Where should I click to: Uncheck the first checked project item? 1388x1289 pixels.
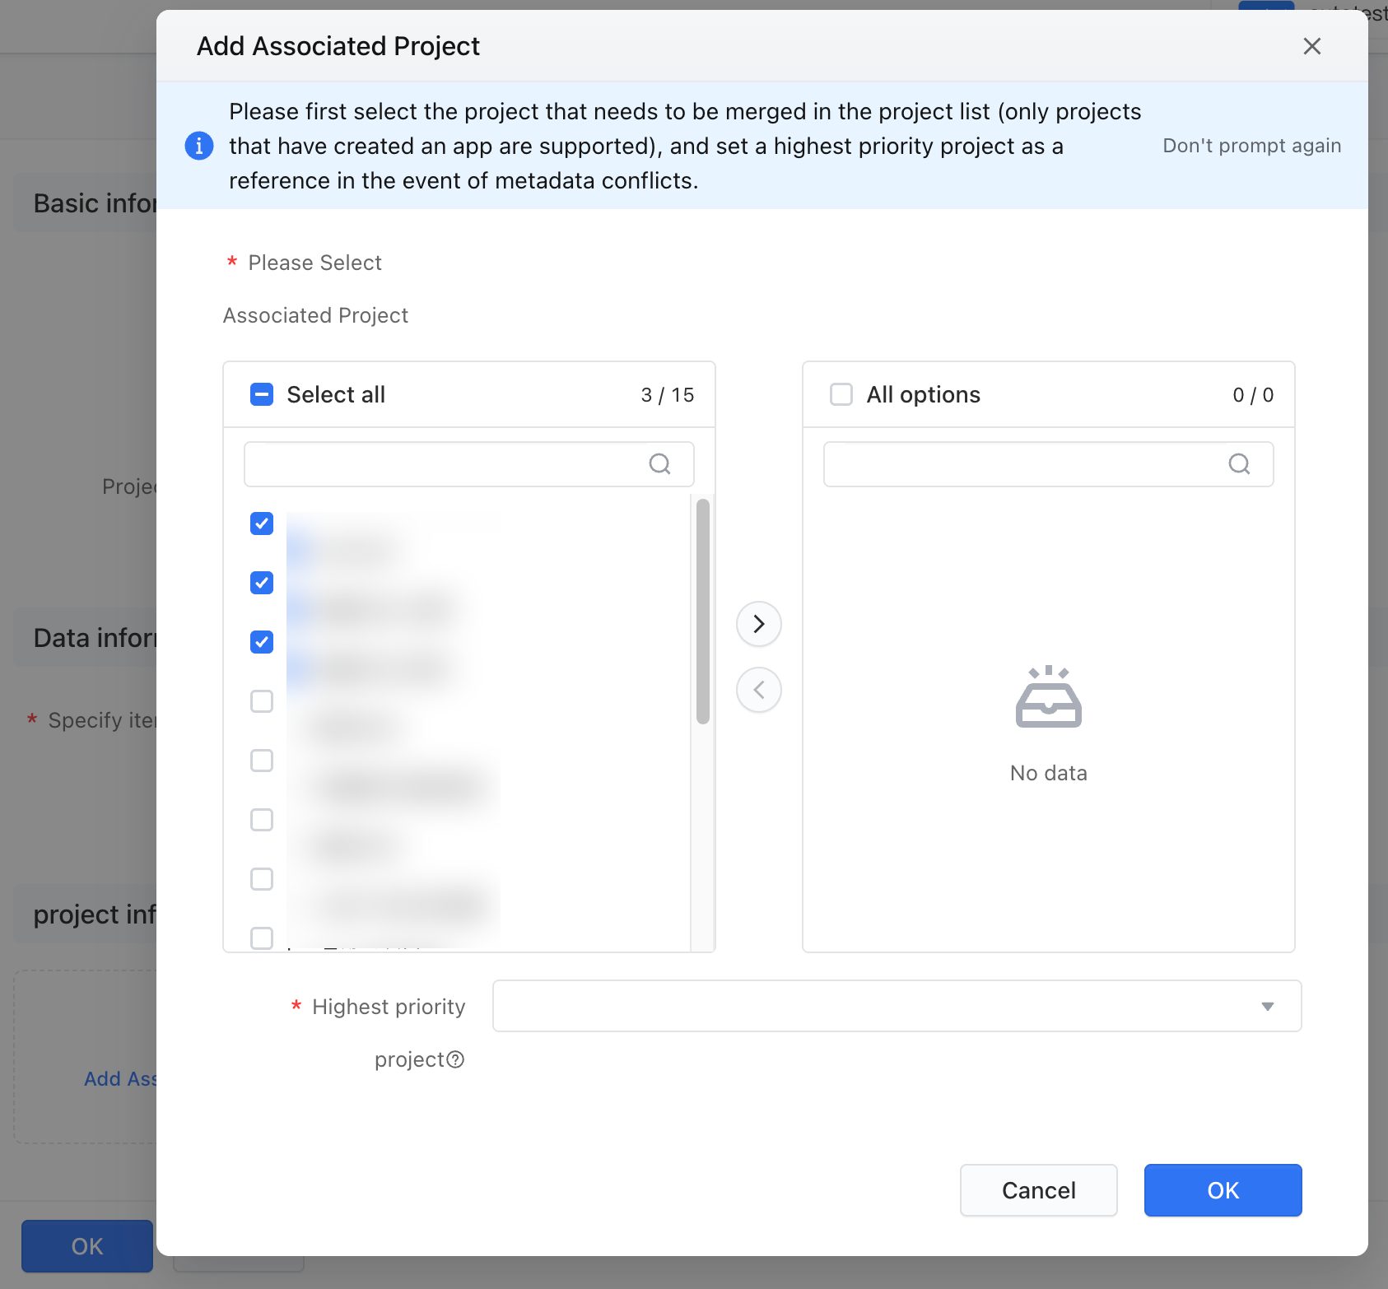pyautogui.click(x=262, y=524)
